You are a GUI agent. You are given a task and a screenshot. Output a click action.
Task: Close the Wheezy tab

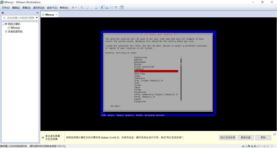pos(56,15)
